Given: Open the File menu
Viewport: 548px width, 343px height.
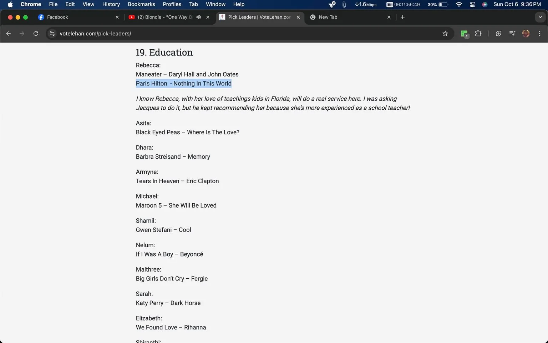Looking at the screenshot, I should [53, 4].
